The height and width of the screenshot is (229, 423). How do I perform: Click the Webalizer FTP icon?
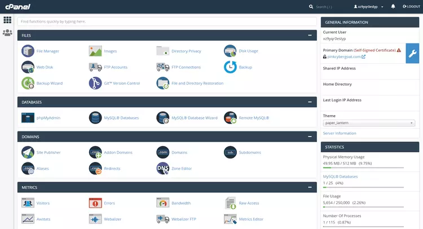coord(162,219)
